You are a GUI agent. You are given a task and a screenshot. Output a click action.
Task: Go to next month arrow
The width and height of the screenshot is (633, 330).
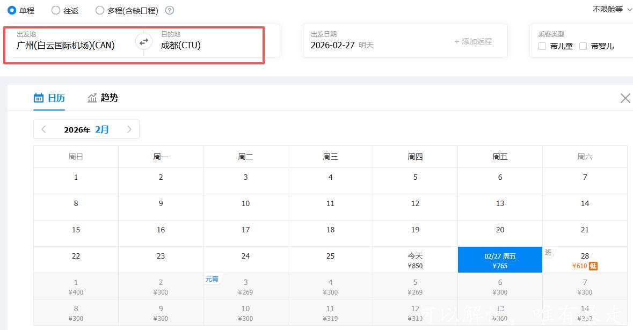(129, 129)
